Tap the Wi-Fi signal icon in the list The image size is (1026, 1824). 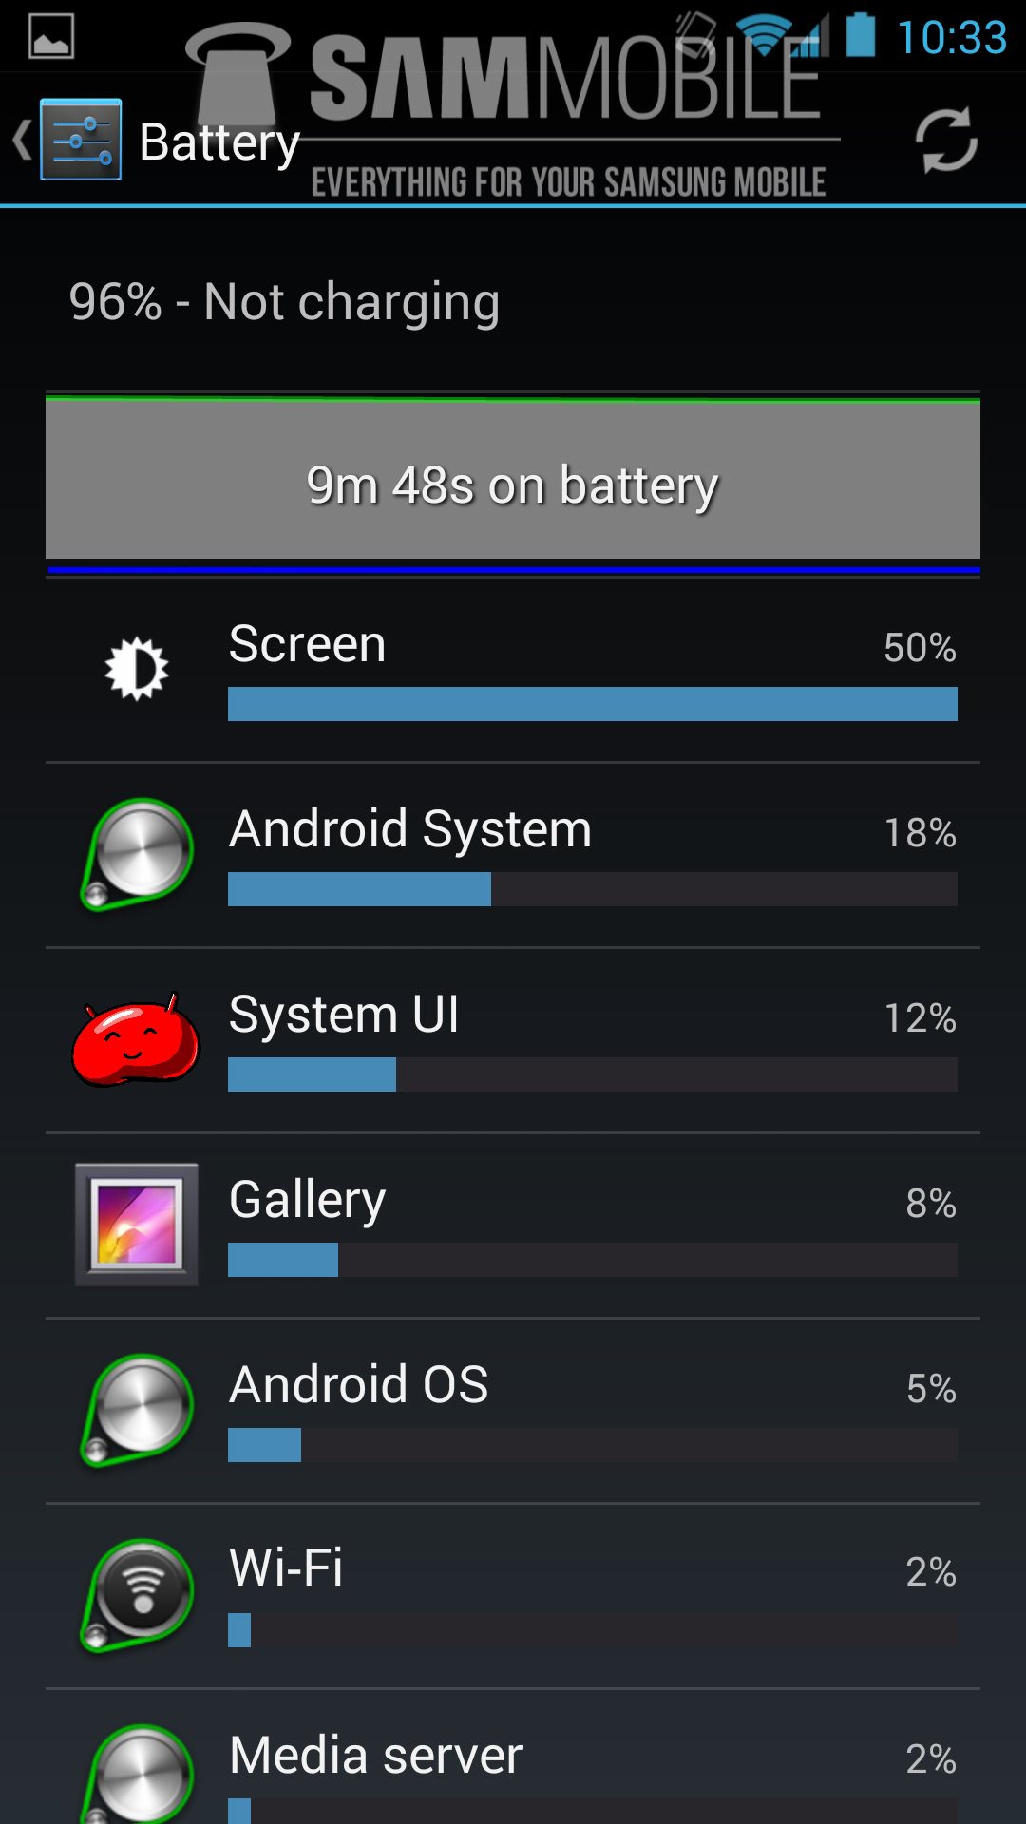point(138,1595)
